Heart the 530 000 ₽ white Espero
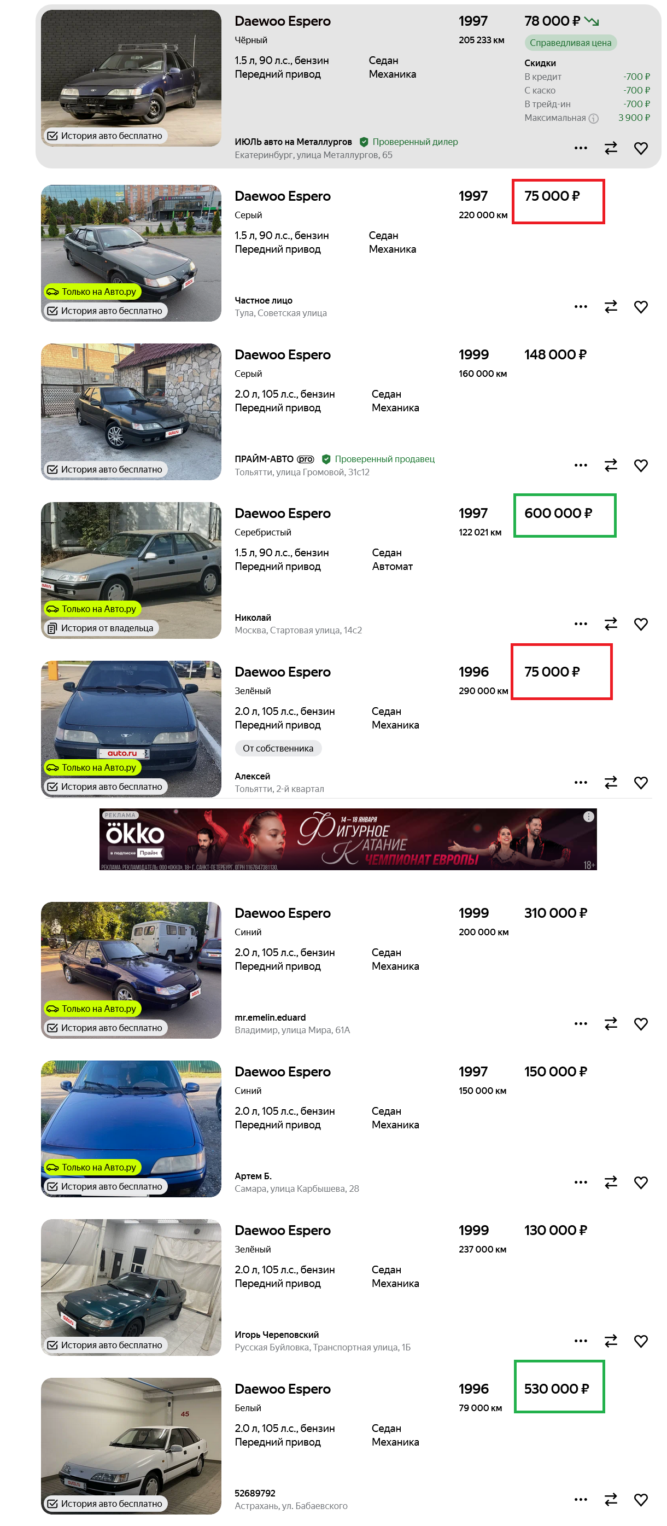 640,1499
